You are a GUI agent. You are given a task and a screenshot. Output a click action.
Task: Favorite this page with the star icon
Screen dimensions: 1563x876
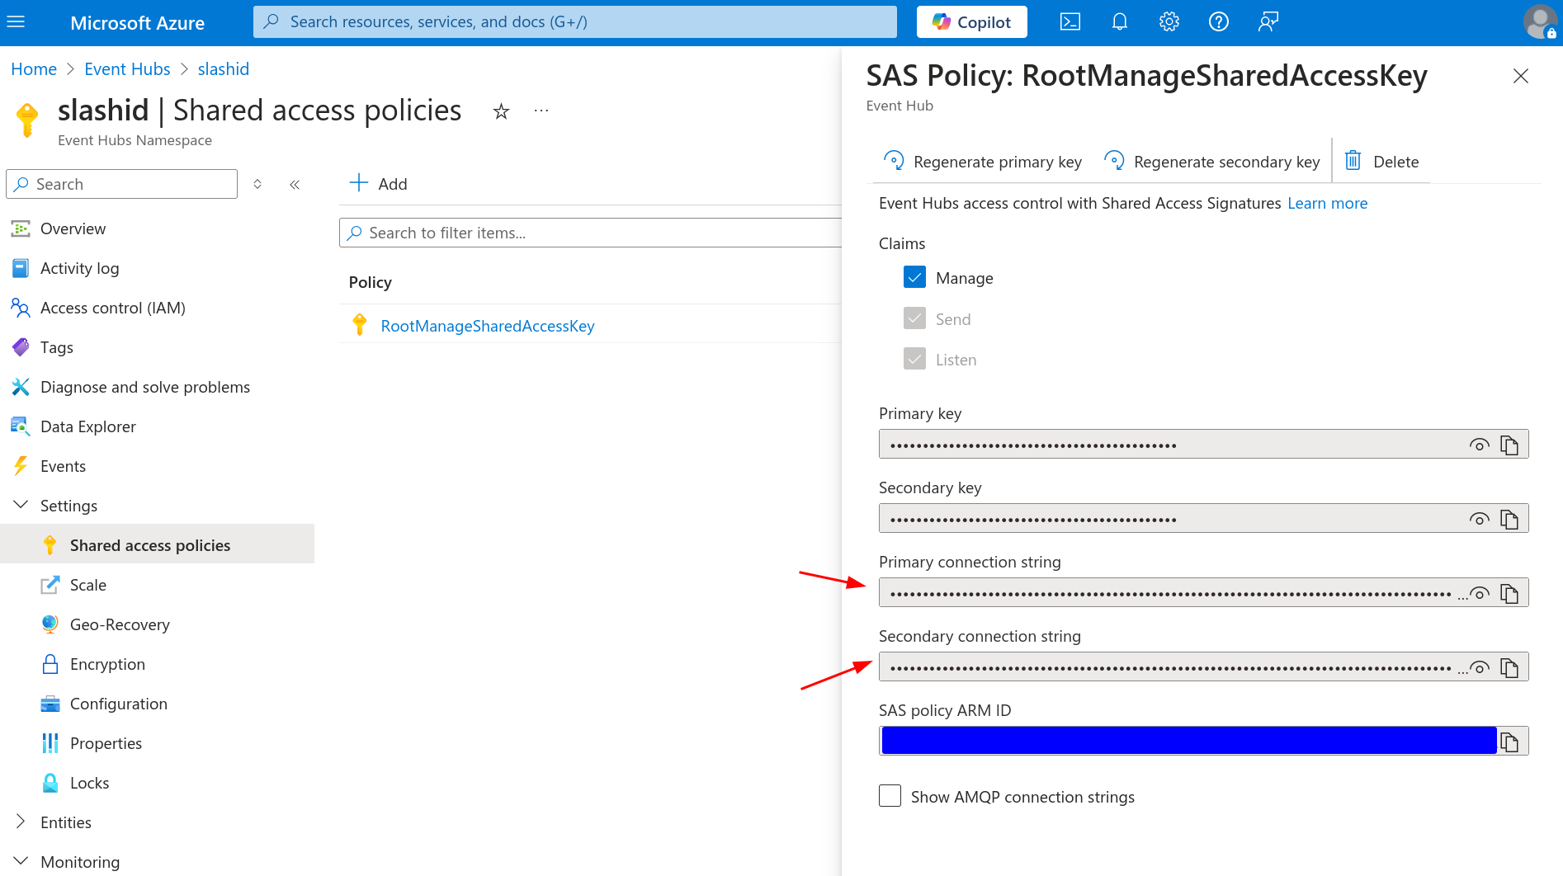501,111
